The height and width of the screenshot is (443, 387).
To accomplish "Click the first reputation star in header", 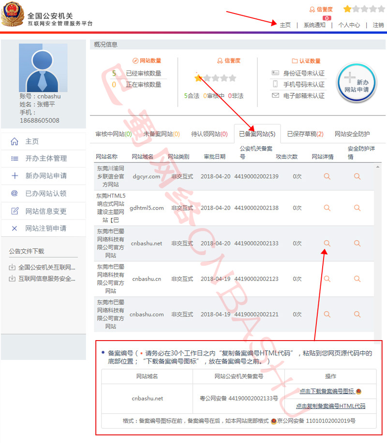I will 347,9.
